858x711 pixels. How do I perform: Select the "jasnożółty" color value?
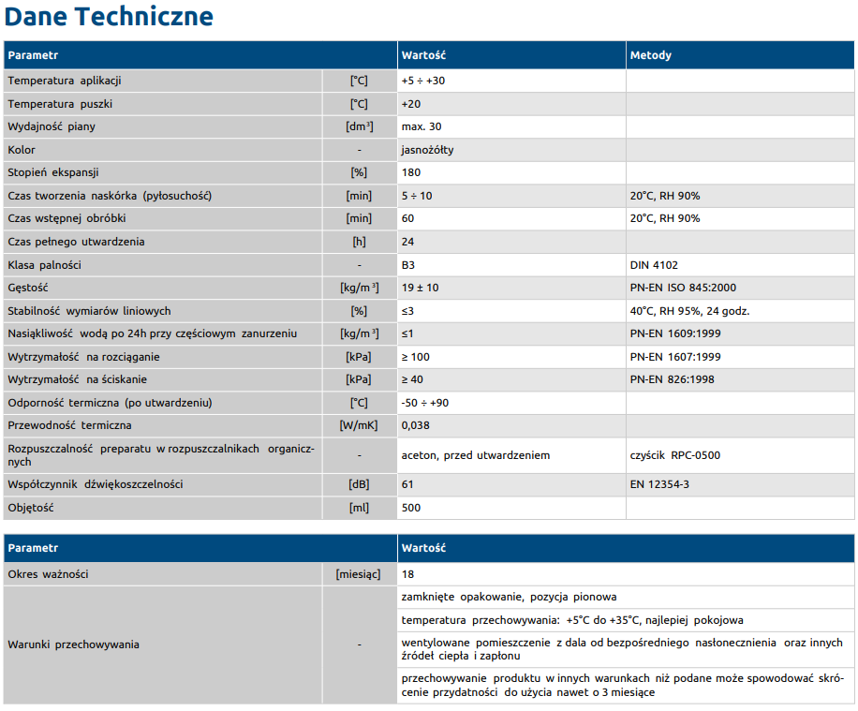click(x=428, y=150)
